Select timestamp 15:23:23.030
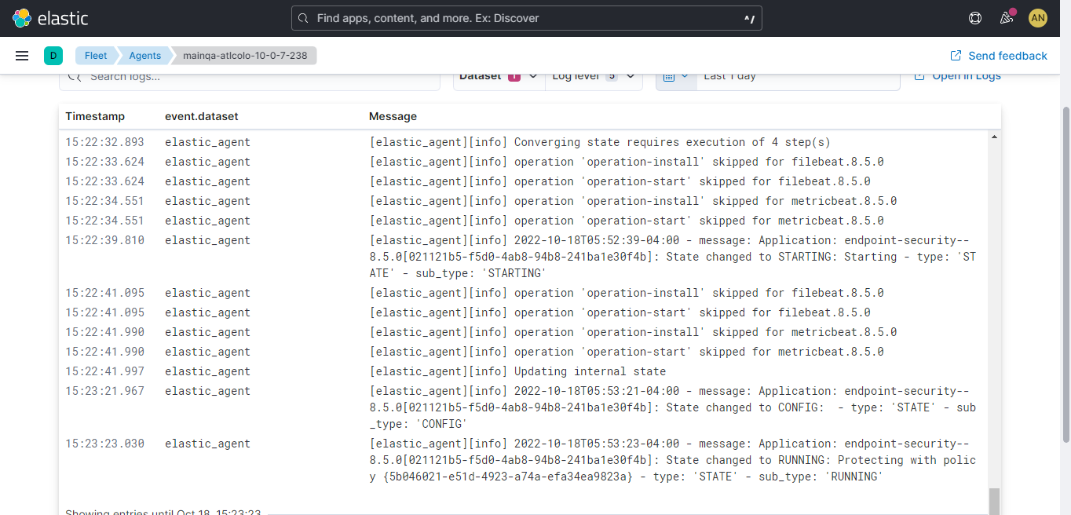 click(104, 444)
